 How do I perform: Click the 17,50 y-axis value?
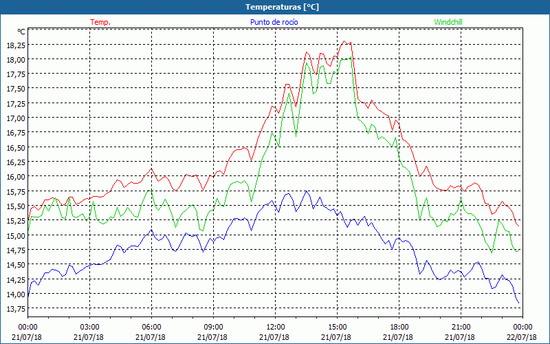tap(16, 89)
